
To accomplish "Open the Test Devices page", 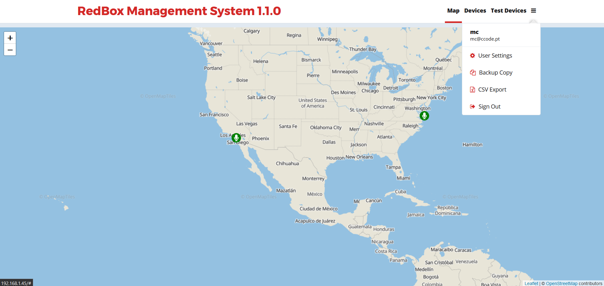I will [508, 11].
